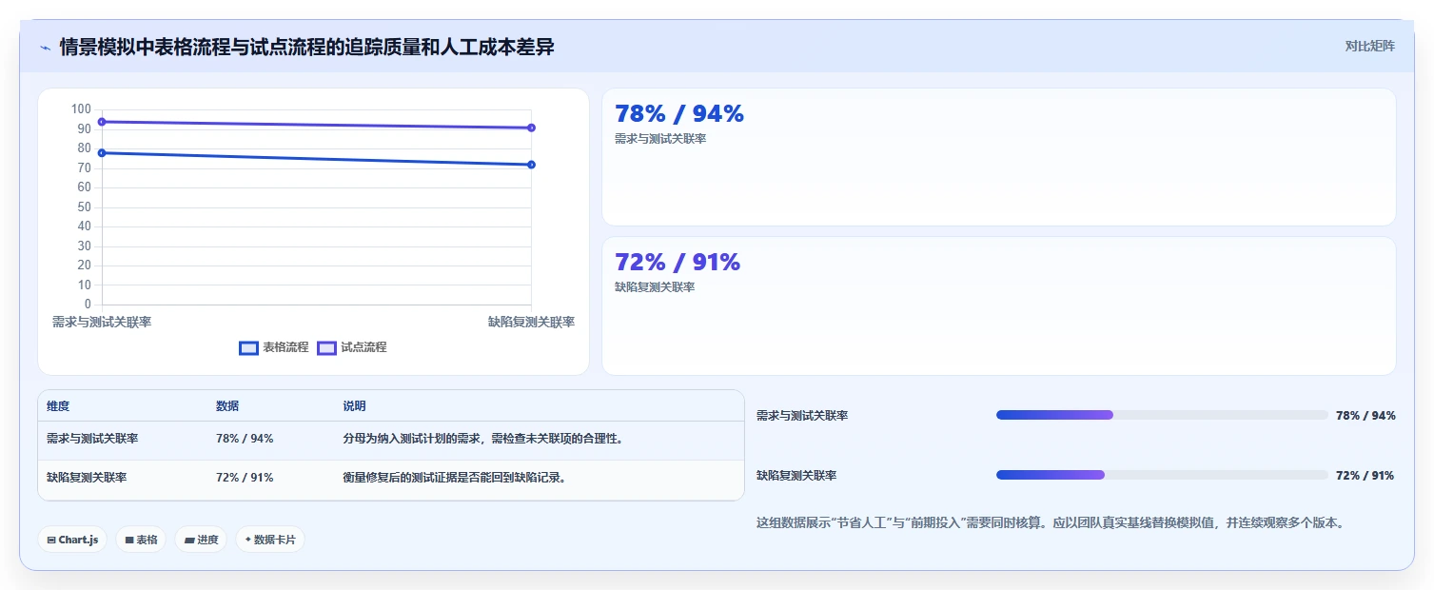Select table cell 需求与测试关联率
Image resolution: width=1434 pixels, height=590 pixels.
click(92, 439)
